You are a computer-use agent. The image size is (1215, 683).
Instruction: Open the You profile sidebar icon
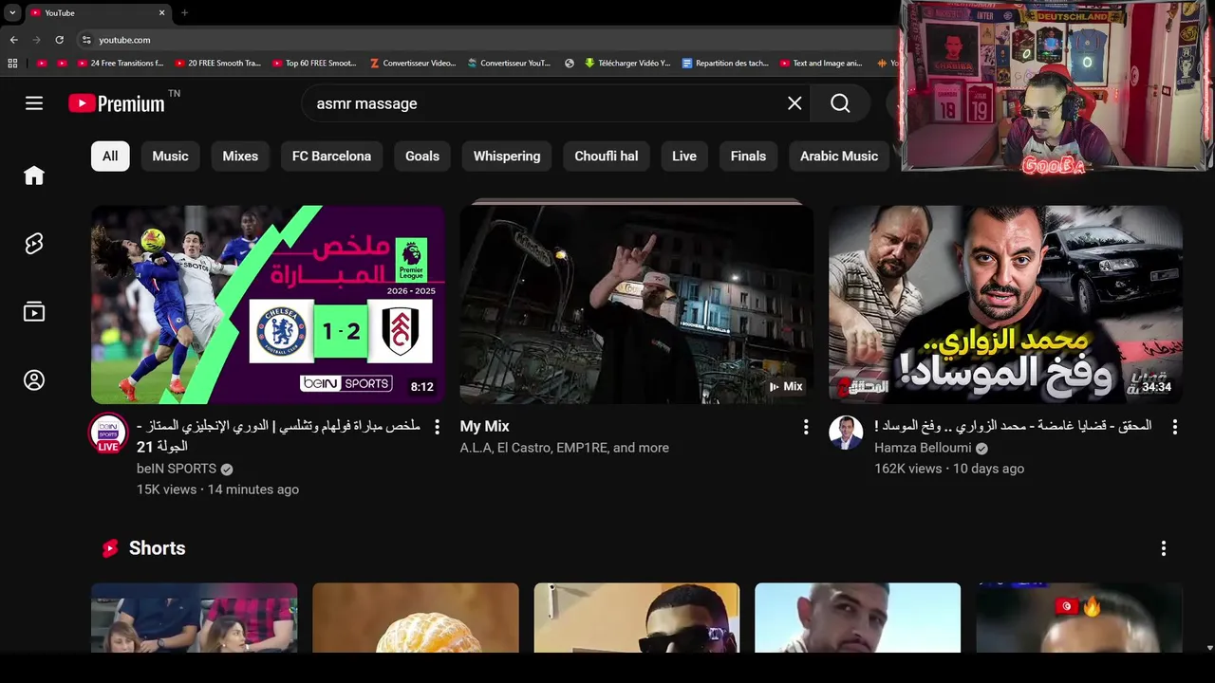point(34,380)
